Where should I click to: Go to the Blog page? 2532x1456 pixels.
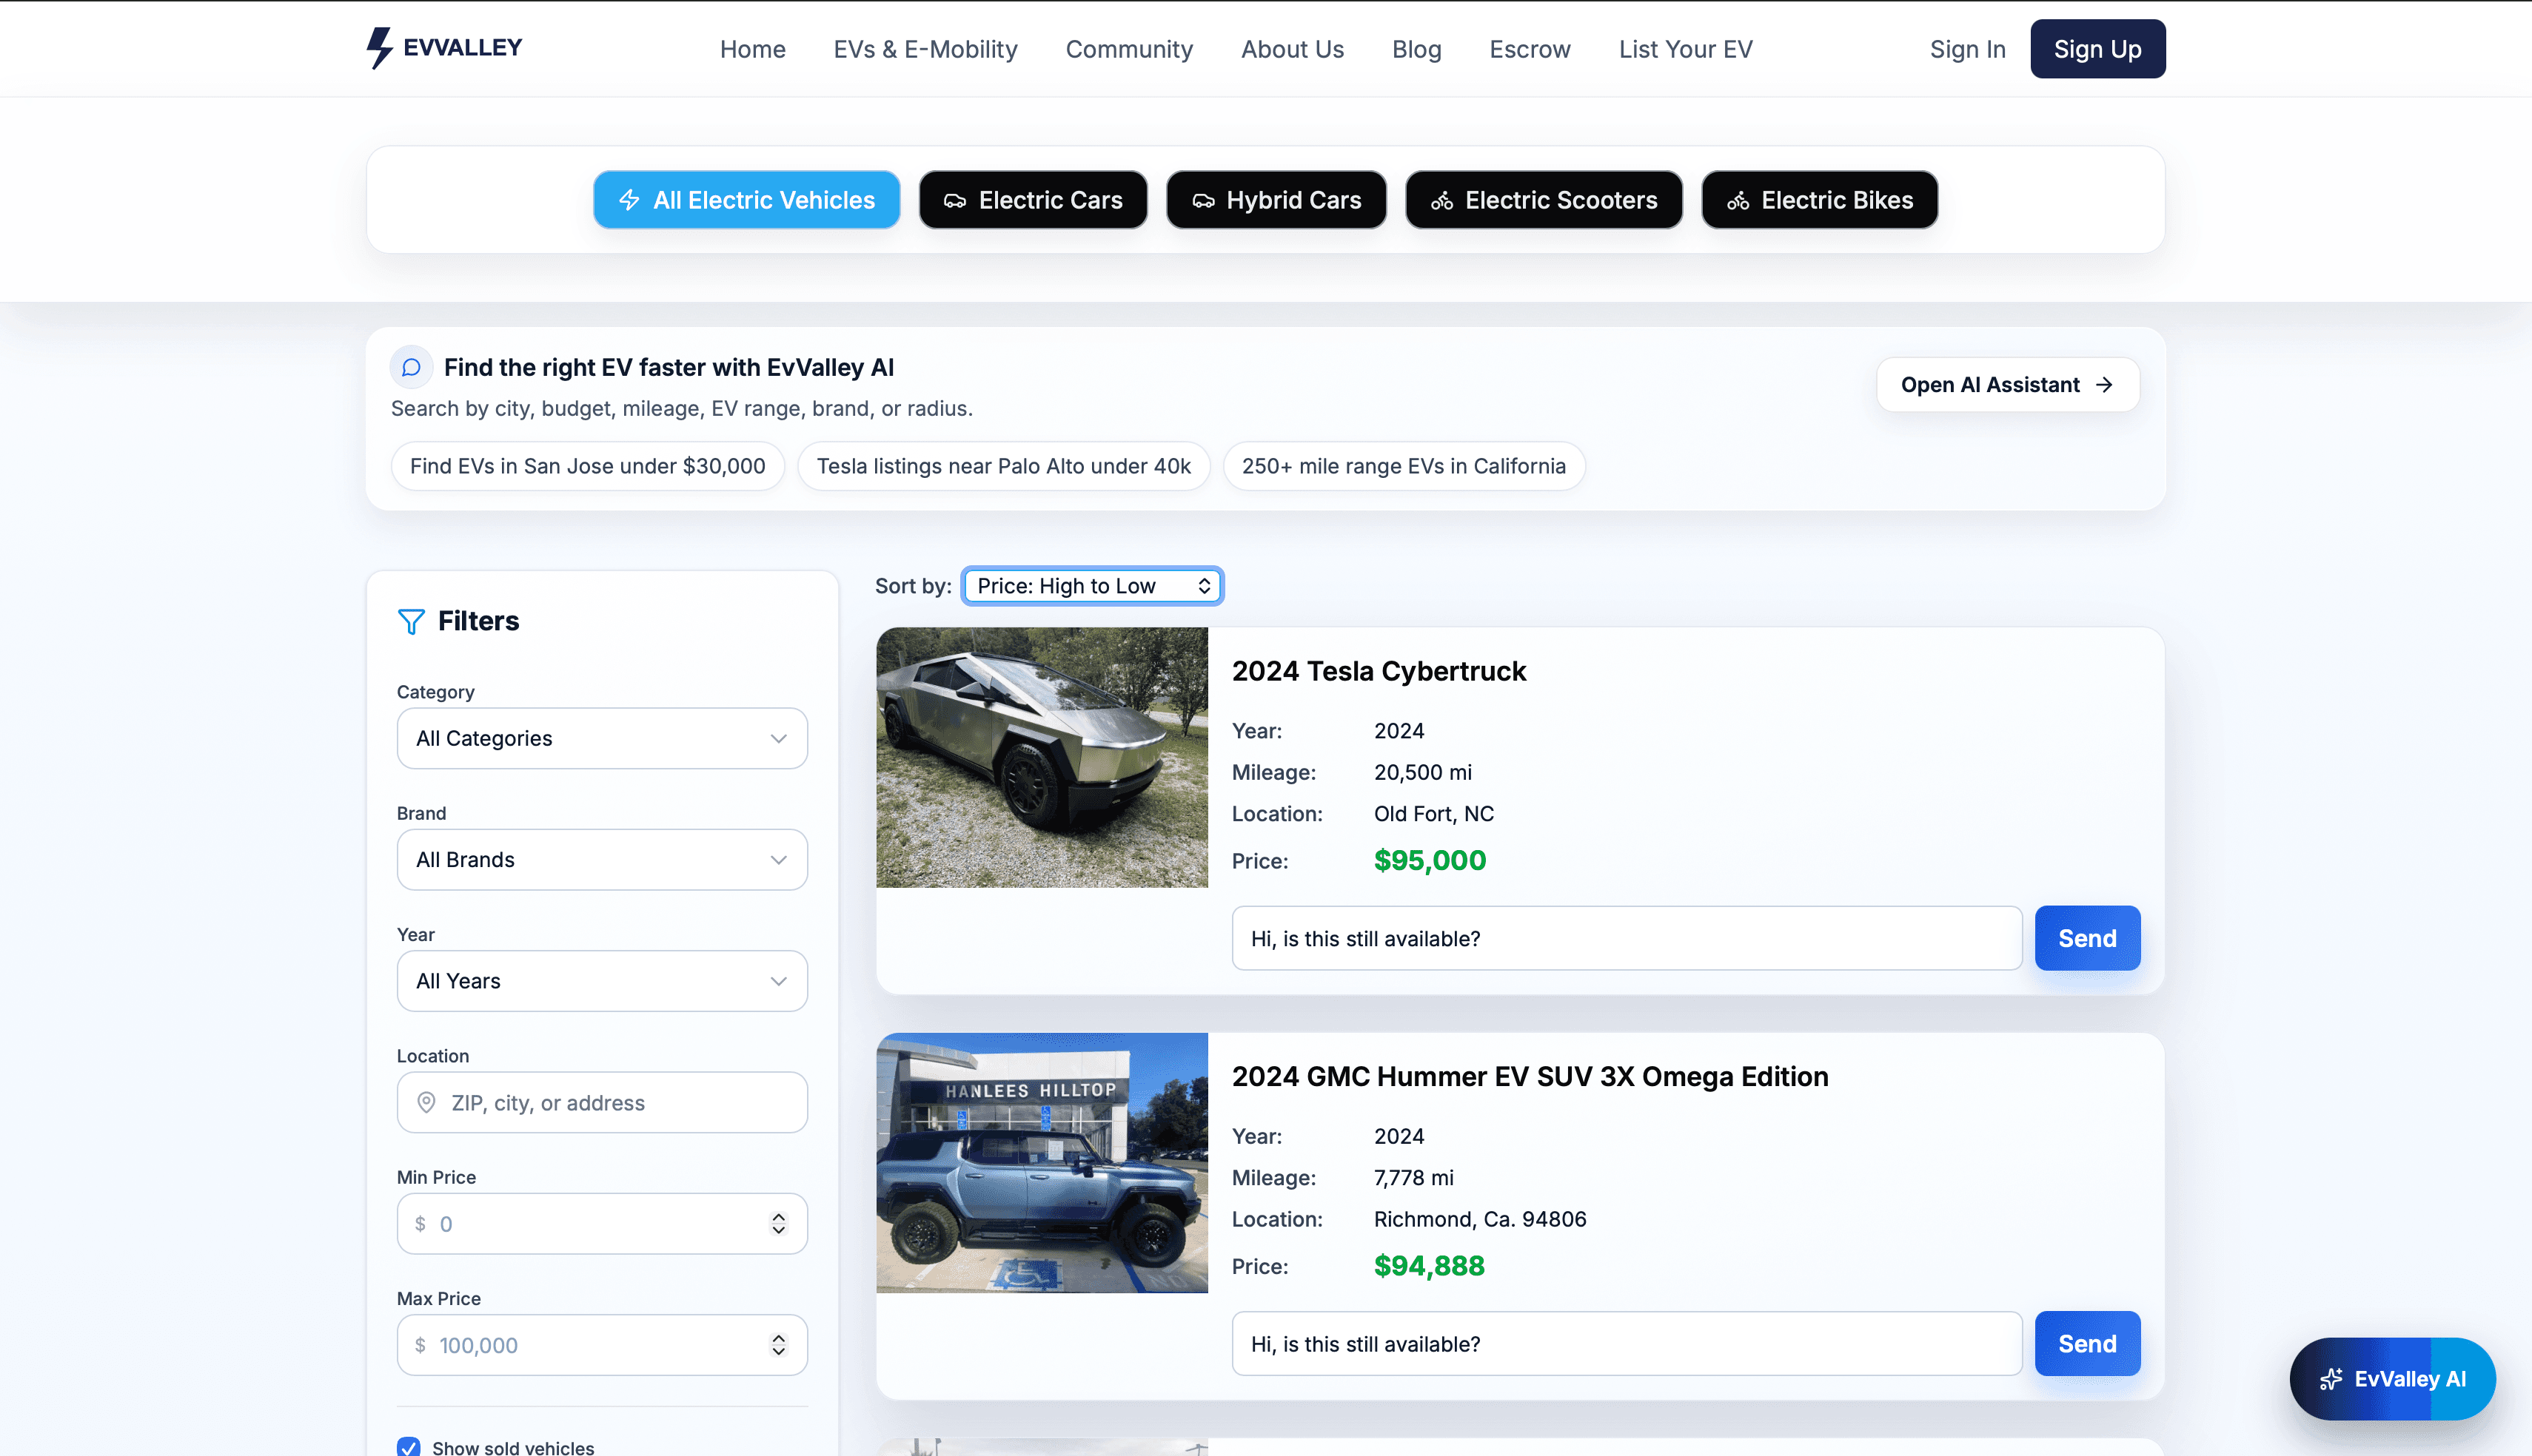click(x=1416, y=48)
